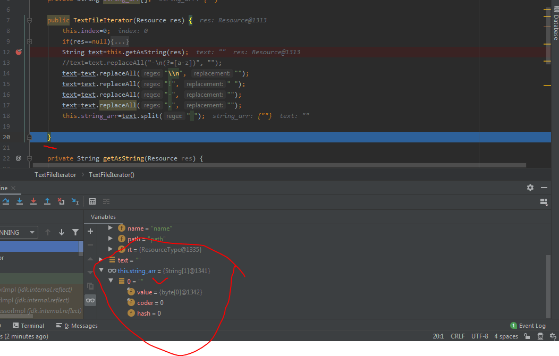Move the watch down in the Variables panel
This screenshot has width=559, height=356.
coord(90,273)
